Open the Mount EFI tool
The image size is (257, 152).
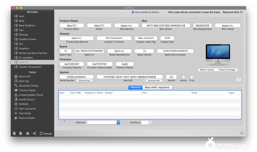tap(22, 76)
